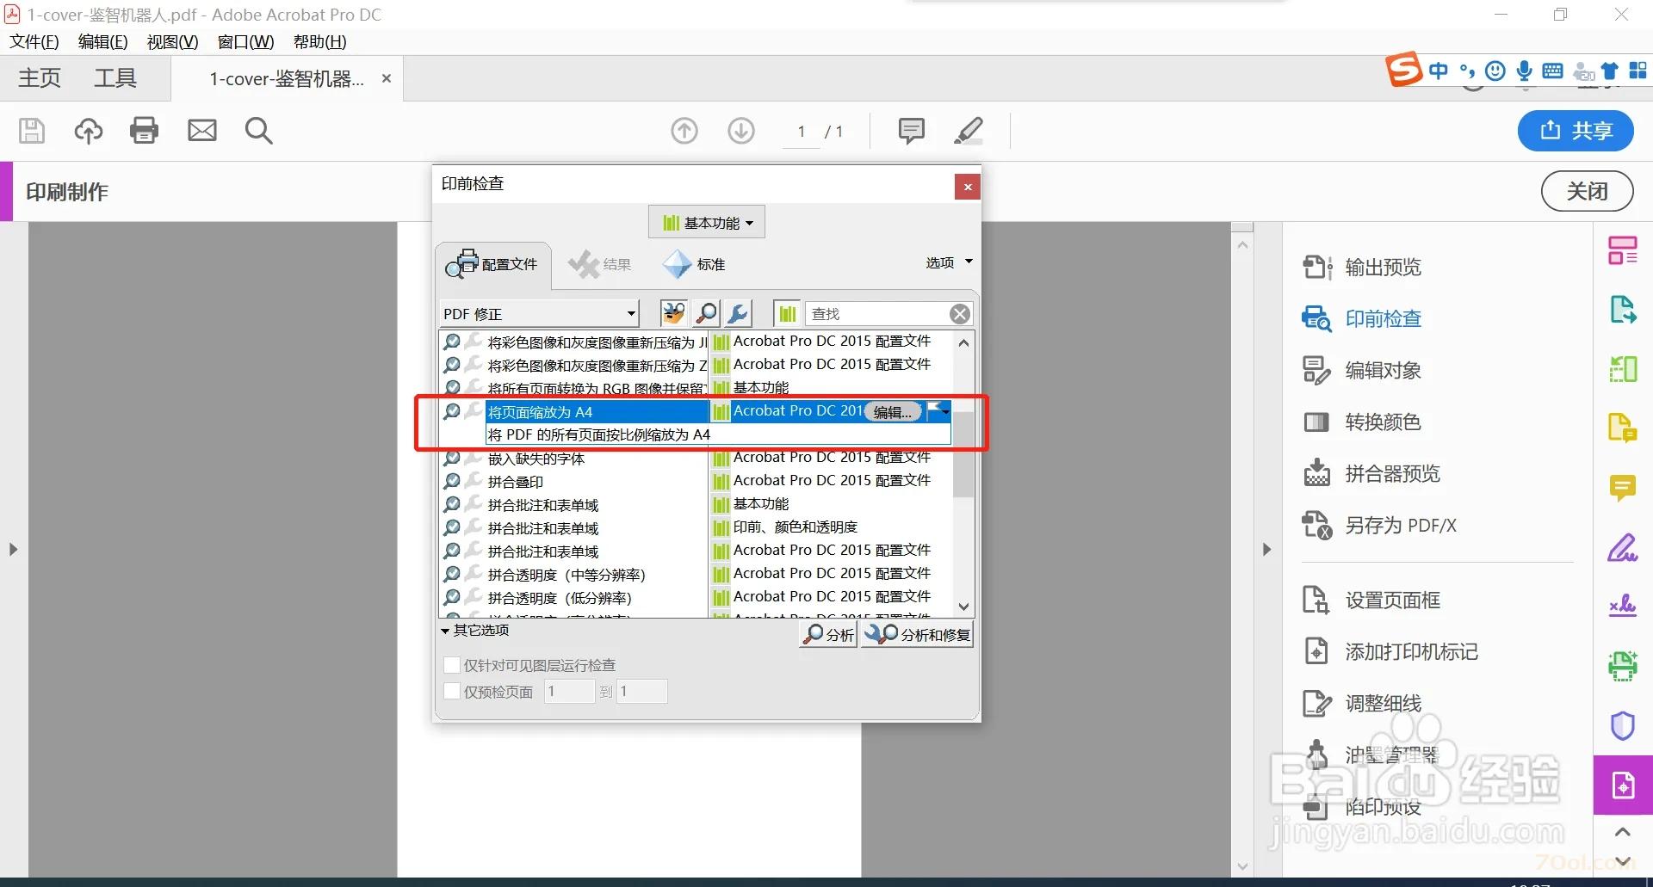Viewport: 1653px width, 887px height.
Task: Click the cloud upload icon
Action: pyautogui.click(x=88, y=131)
